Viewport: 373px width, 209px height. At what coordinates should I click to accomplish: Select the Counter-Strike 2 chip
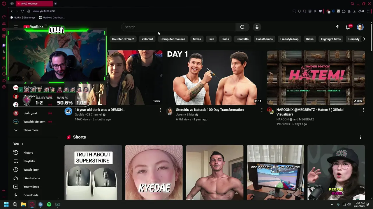[x=123, y=39]
